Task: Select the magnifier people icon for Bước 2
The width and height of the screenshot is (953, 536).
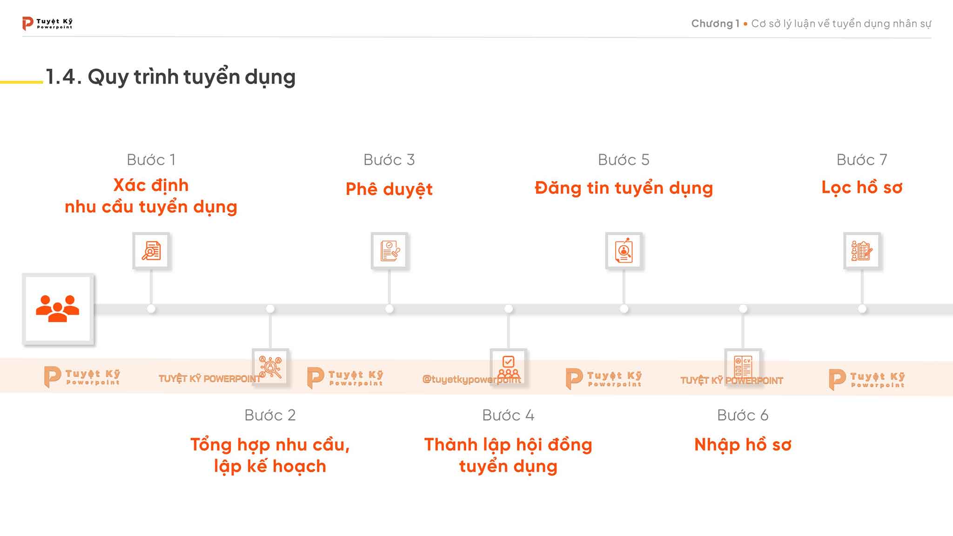Action: 270,367
